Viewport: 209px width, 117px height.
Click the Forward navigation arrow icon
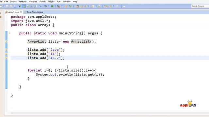click(x=117, y=6)
